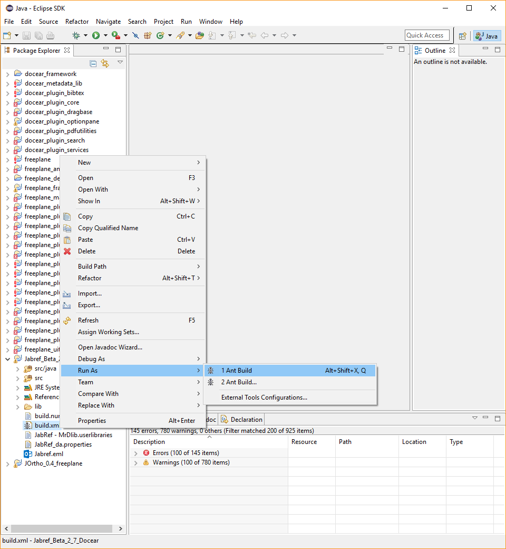Viewport: 506px width, 549px height.
Task: Click the Print toolbar icon
Action: (x=51, y=35)
